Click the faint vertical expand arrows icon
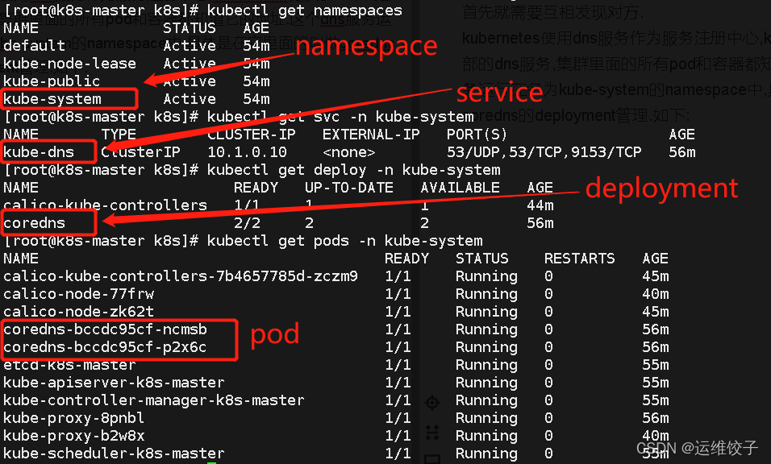771x464 pixels. (432, 432)
